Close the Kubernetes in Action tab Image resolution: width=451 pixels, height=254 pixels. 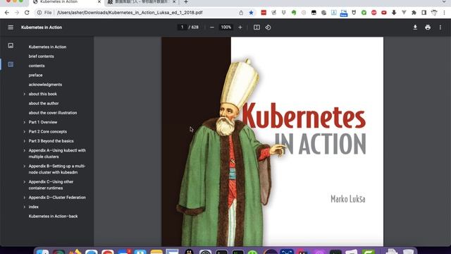pos(99,1)
